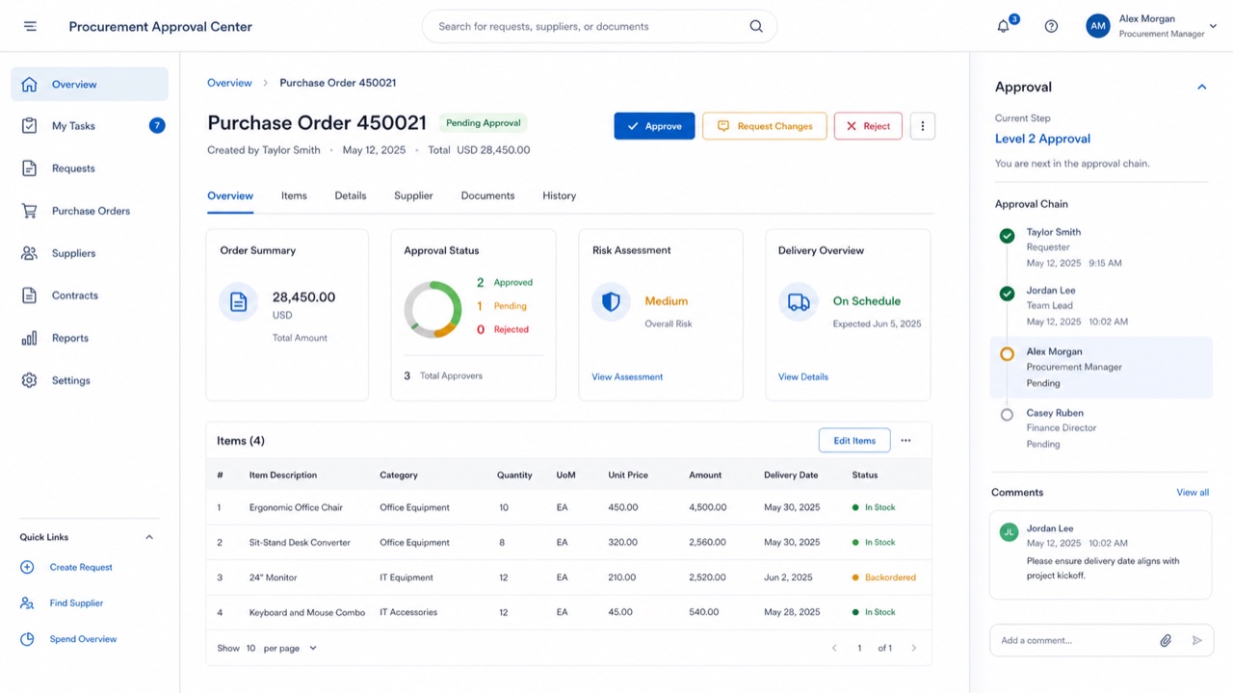The width and height of the screenshot is (1233, 693).
Task: Open the Items table ellipsis menu
Action: click(x=905, y=441)
